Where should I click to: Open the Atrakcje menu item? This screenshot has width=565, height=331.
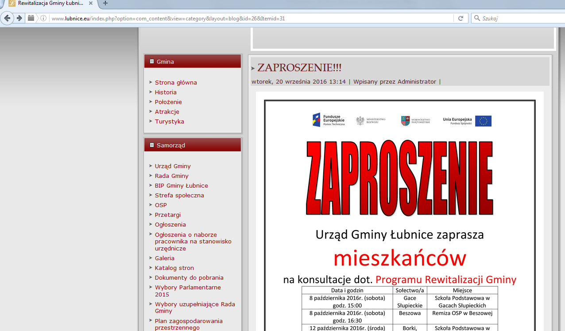point(167,112)
